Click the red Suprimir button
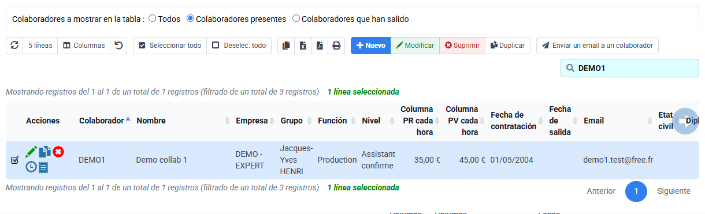Viewport: 705px width, 214px height. click(462, 46)
